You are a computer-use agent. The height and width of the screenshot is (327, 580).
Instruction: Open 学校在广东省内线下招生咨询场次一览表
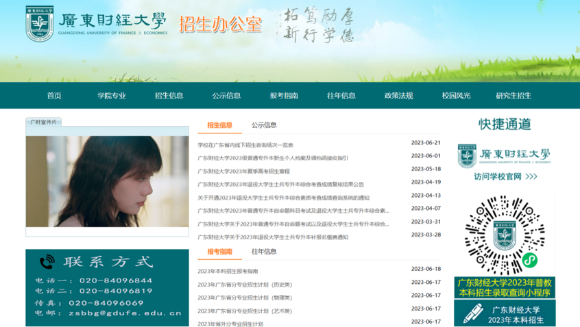pyautogui.click(x=245, y=145)
